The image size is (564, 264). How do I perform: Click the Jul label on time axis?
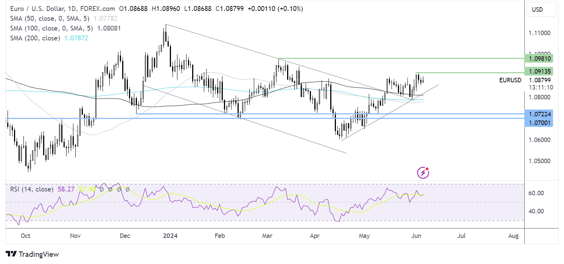(461, 236)
